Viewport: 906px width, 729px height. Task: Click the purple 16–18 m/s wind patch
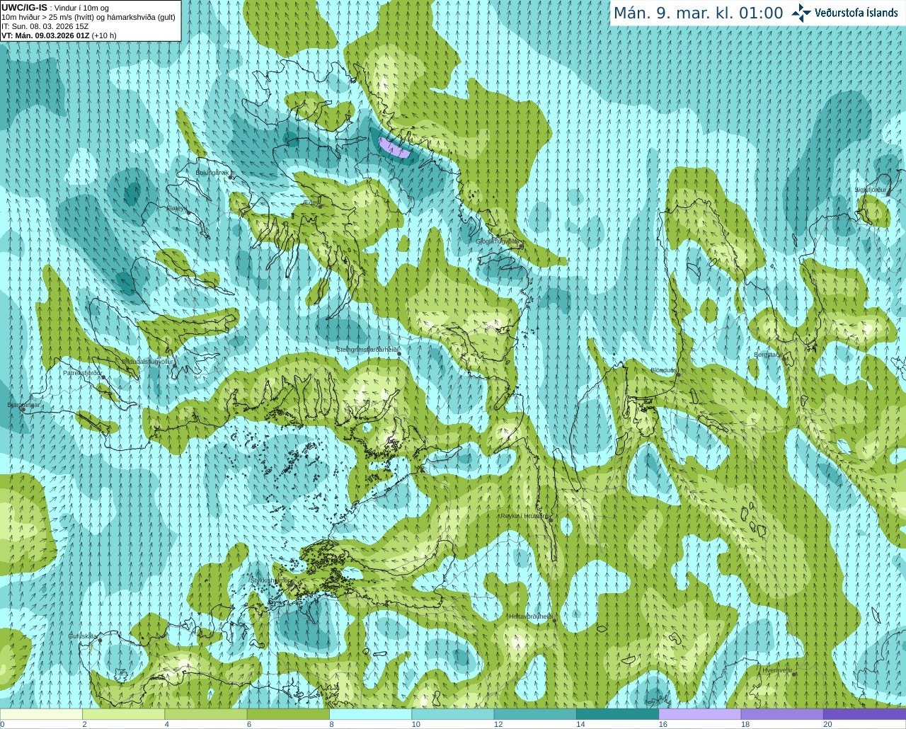394,147
